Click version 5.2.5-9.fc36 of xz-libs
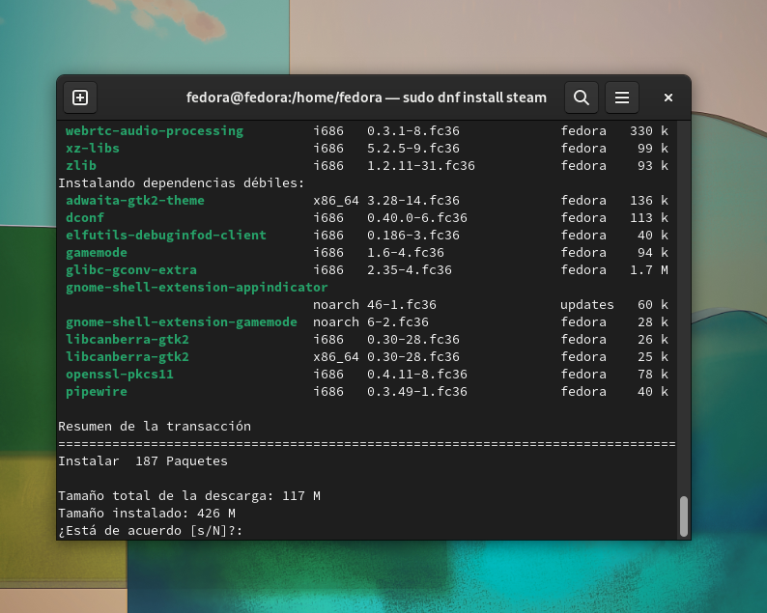767x613 pixels. (x=413, y=148)
